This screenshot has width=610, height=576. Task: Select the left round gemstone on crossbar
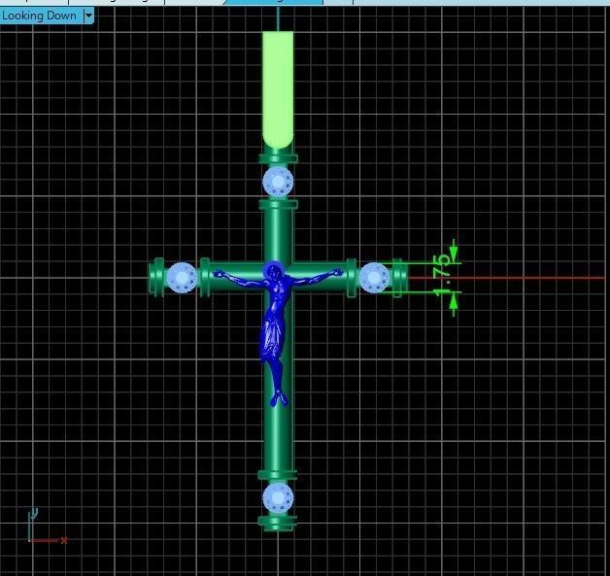(x=182, y=278)
